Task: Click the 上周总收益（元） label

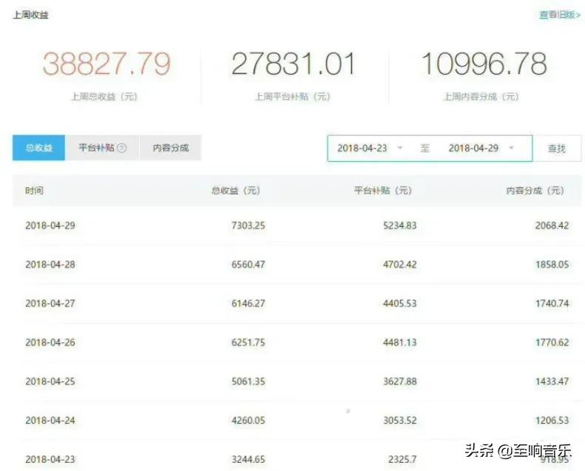Action: coord(104,97)
